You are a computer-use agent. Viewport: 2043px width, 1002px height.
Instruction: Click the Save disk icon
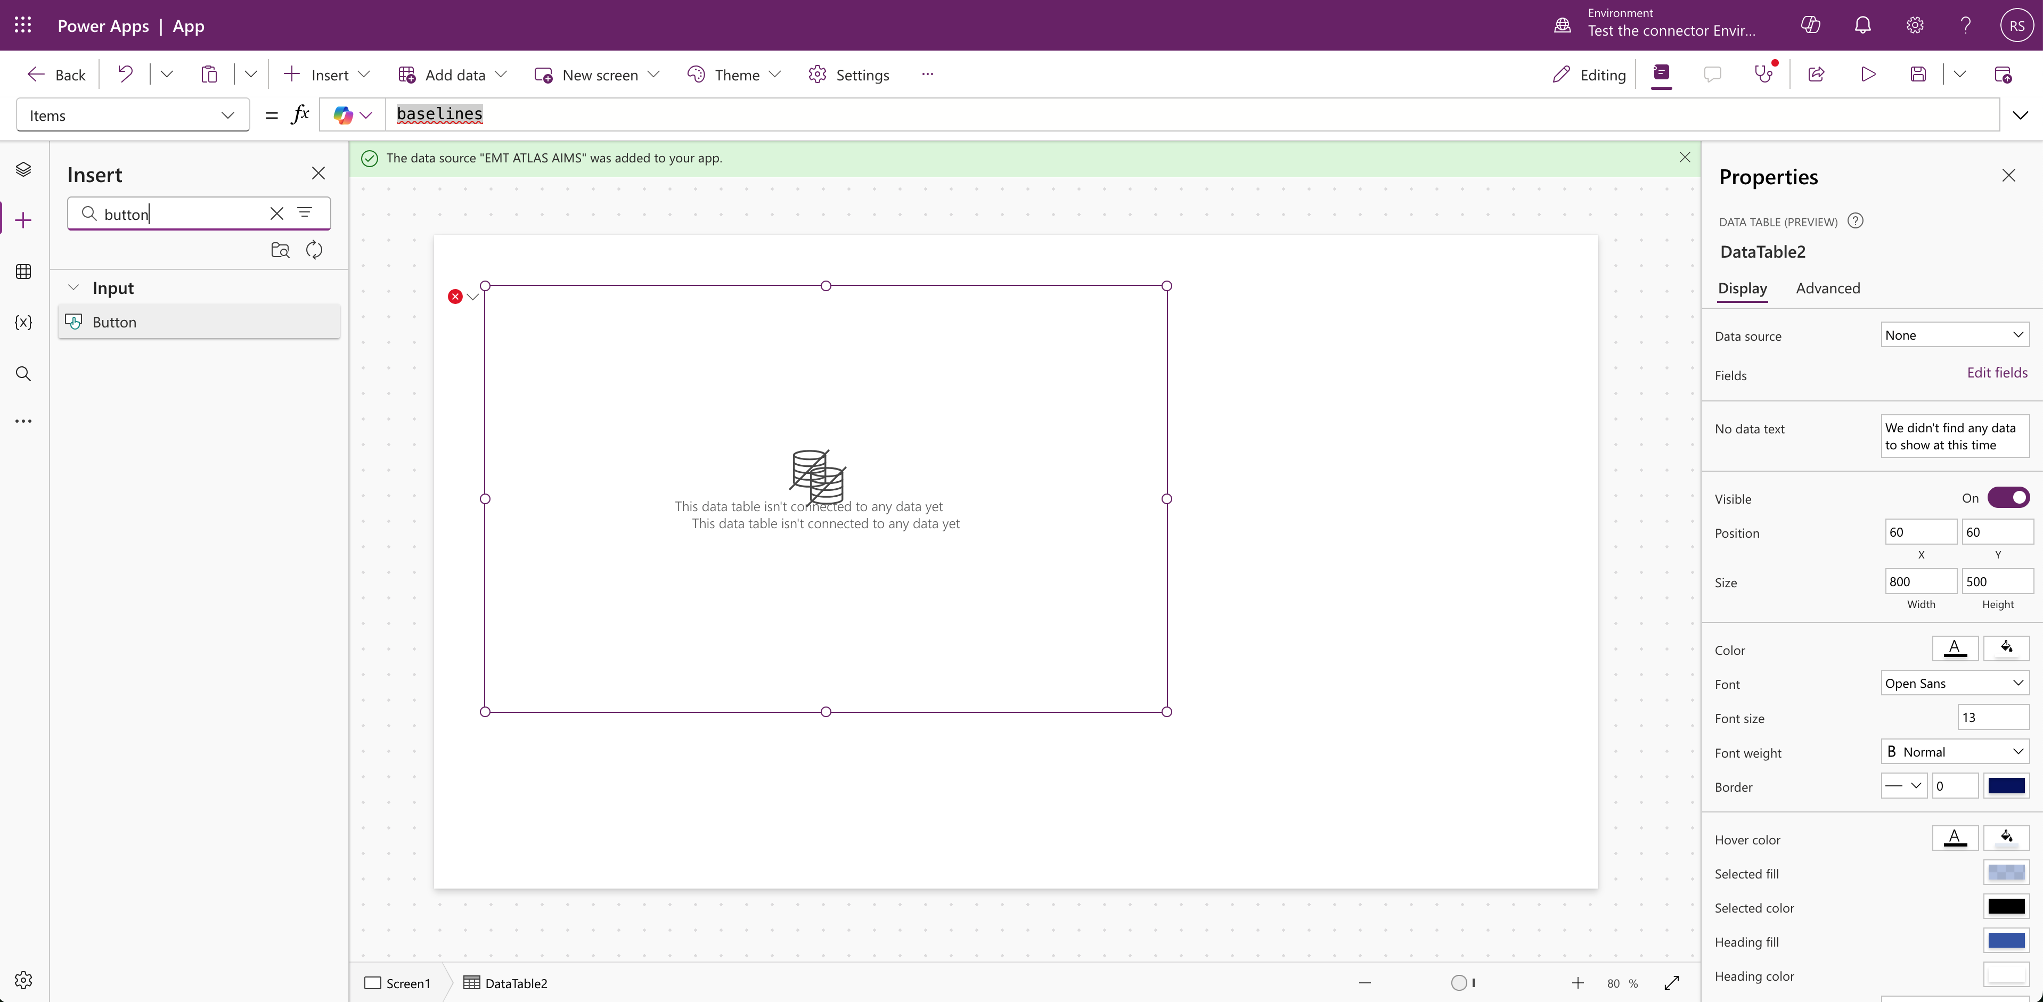click(1918, 75)
